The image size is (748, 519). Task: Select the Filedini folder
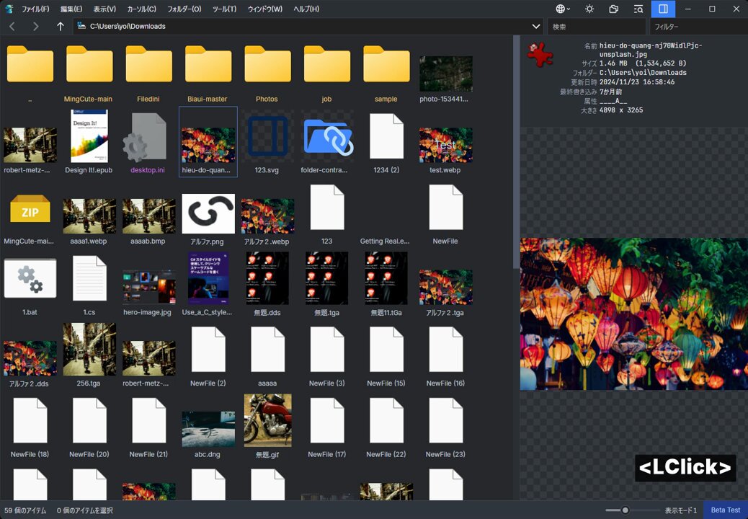tap(148, 73)
